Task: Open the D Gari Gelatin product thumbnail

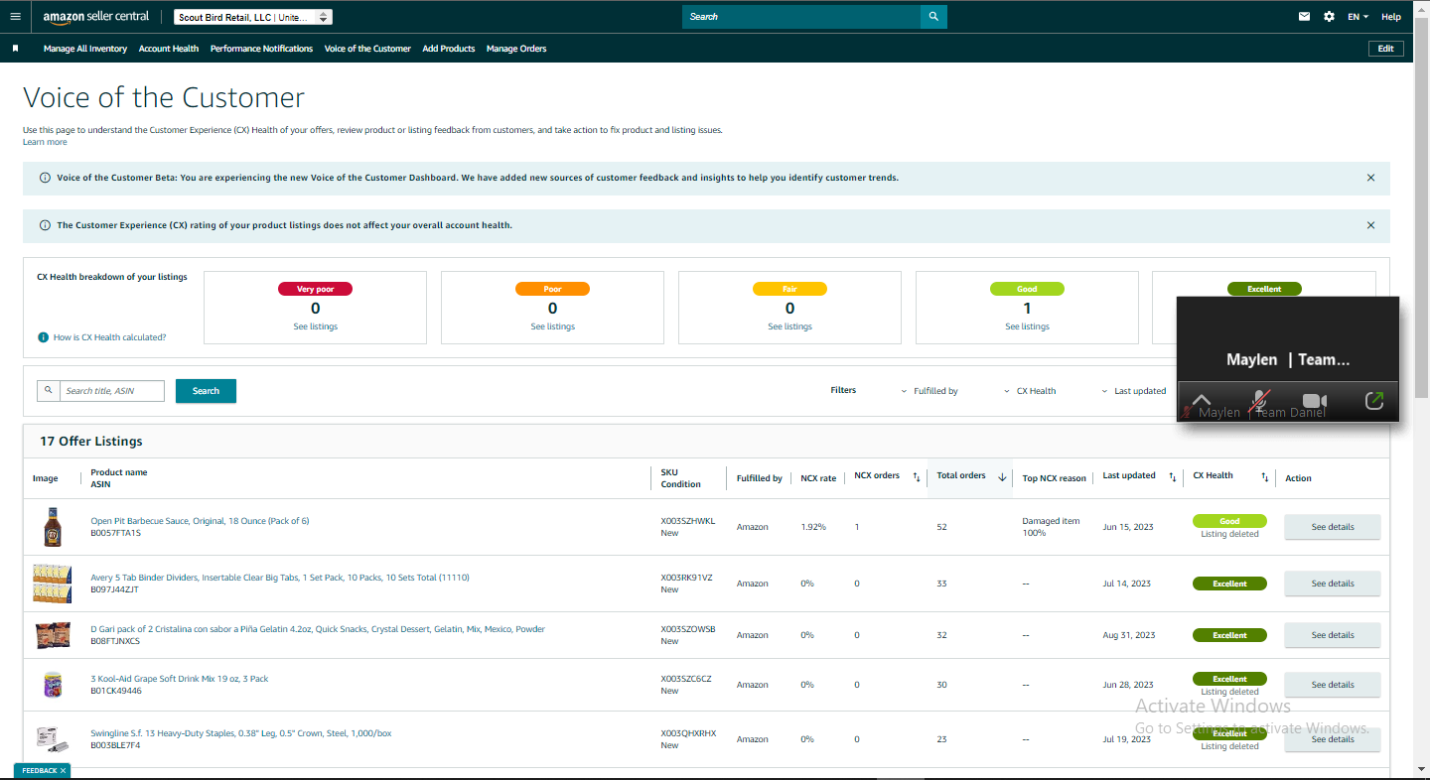Action: click(52, 635)
